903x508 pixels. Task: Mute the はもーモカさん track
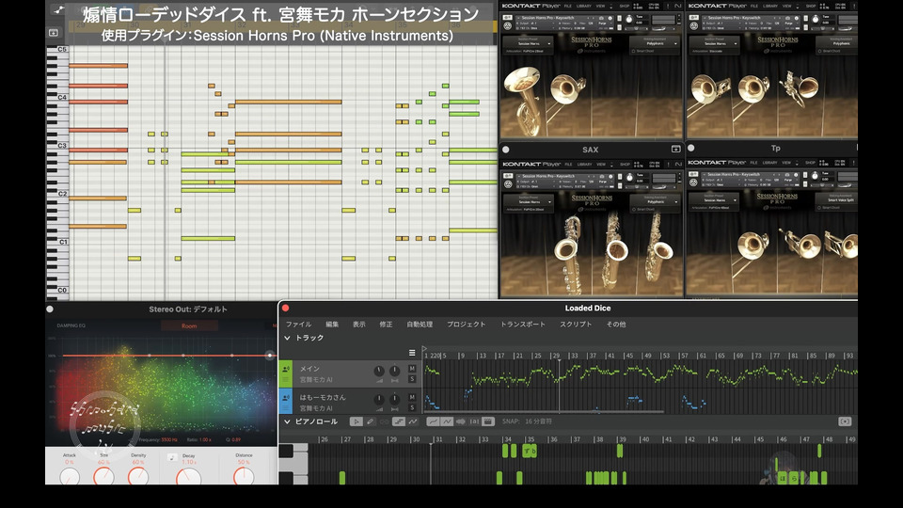pyautogui.click(x=412, y=397)
